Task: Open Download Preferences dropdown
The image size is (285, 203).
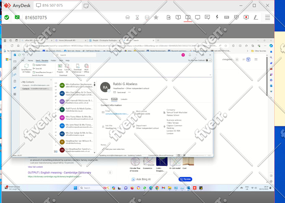Action: (78, 68)
